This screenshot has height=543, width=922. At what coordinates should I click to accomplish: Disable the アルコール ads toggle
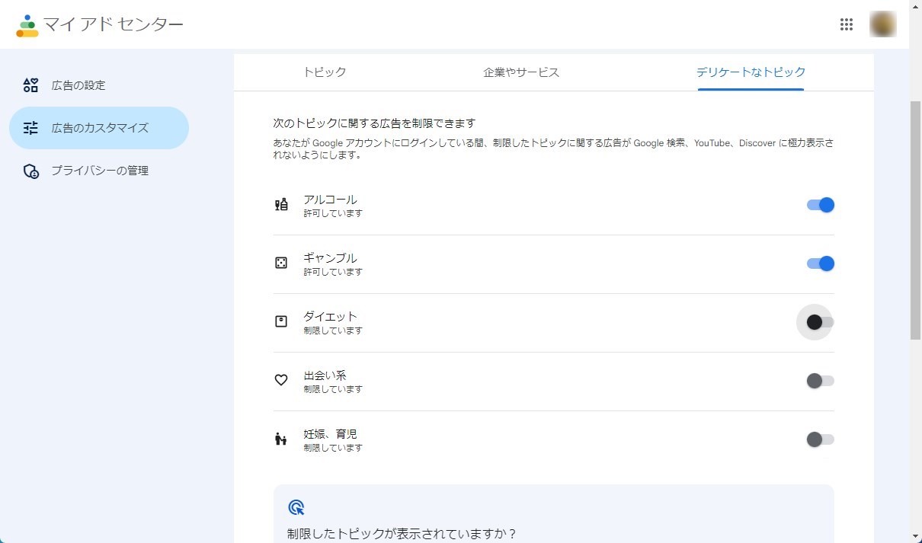(820, 205)
